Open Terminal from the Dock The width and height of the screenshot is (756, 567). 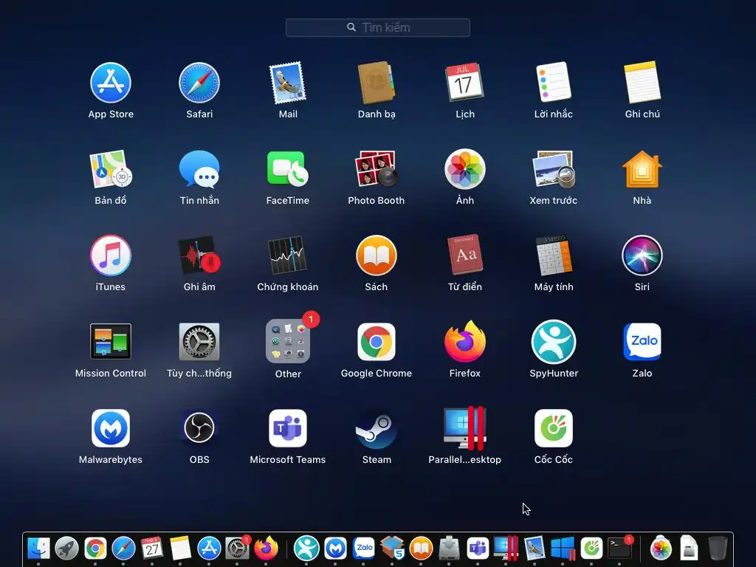pyautogui.click(x=620, y=548)
